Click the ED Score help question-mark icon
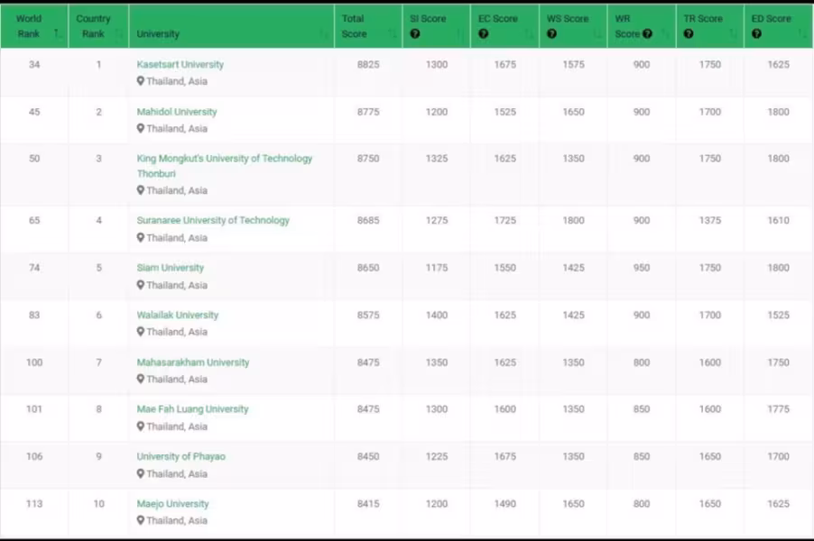Screen dimensions: 814x541 [757, 33]
